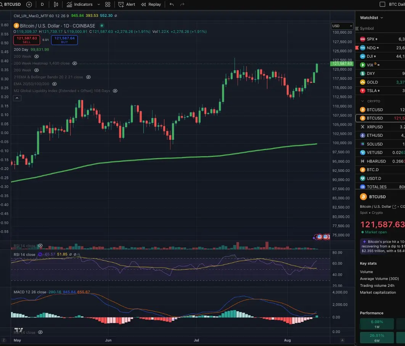Show the 200 Week indicator directly under 200 Day

click(x=37, y=57)
